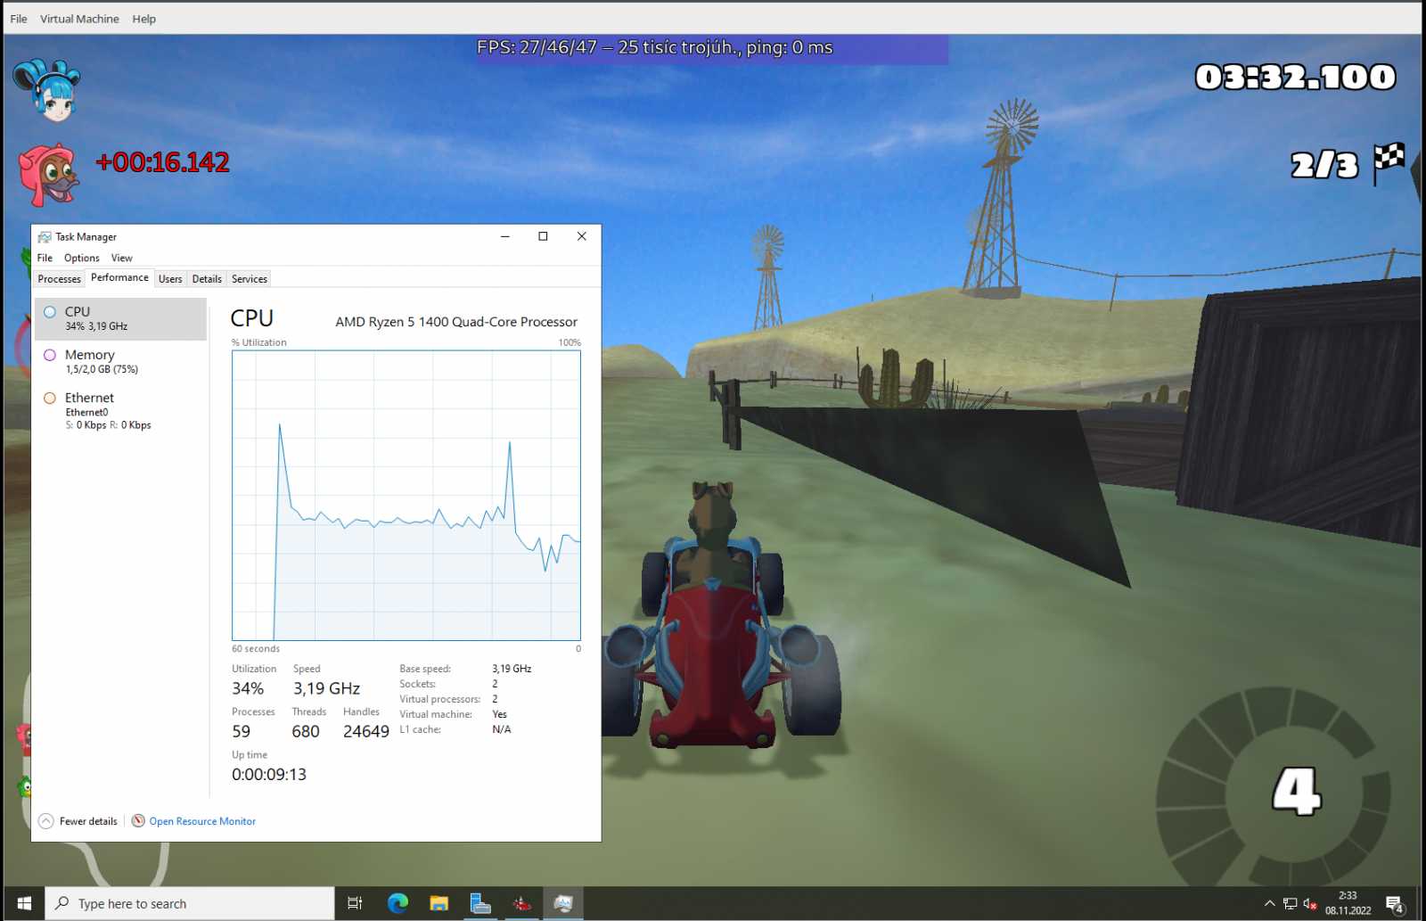Click the 0:00:09:13 up time value
Screen dimensions: 1426x921
click(269, 774)
